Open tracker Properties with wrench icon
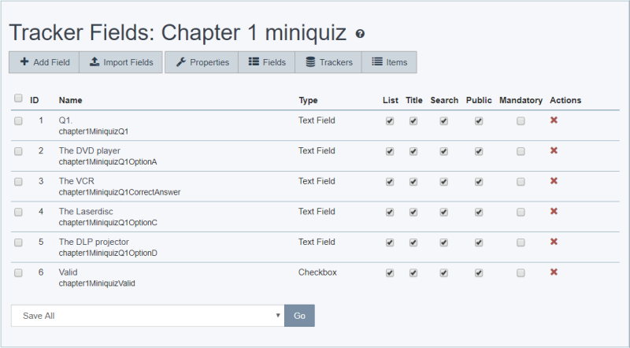630x348 pixels. 202,62
